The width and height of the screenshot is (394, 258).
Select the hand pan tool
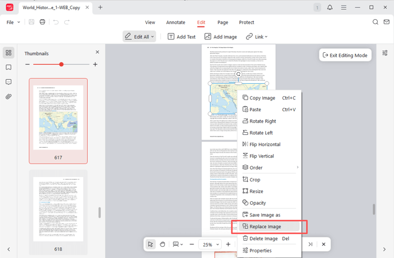(163, 244)
